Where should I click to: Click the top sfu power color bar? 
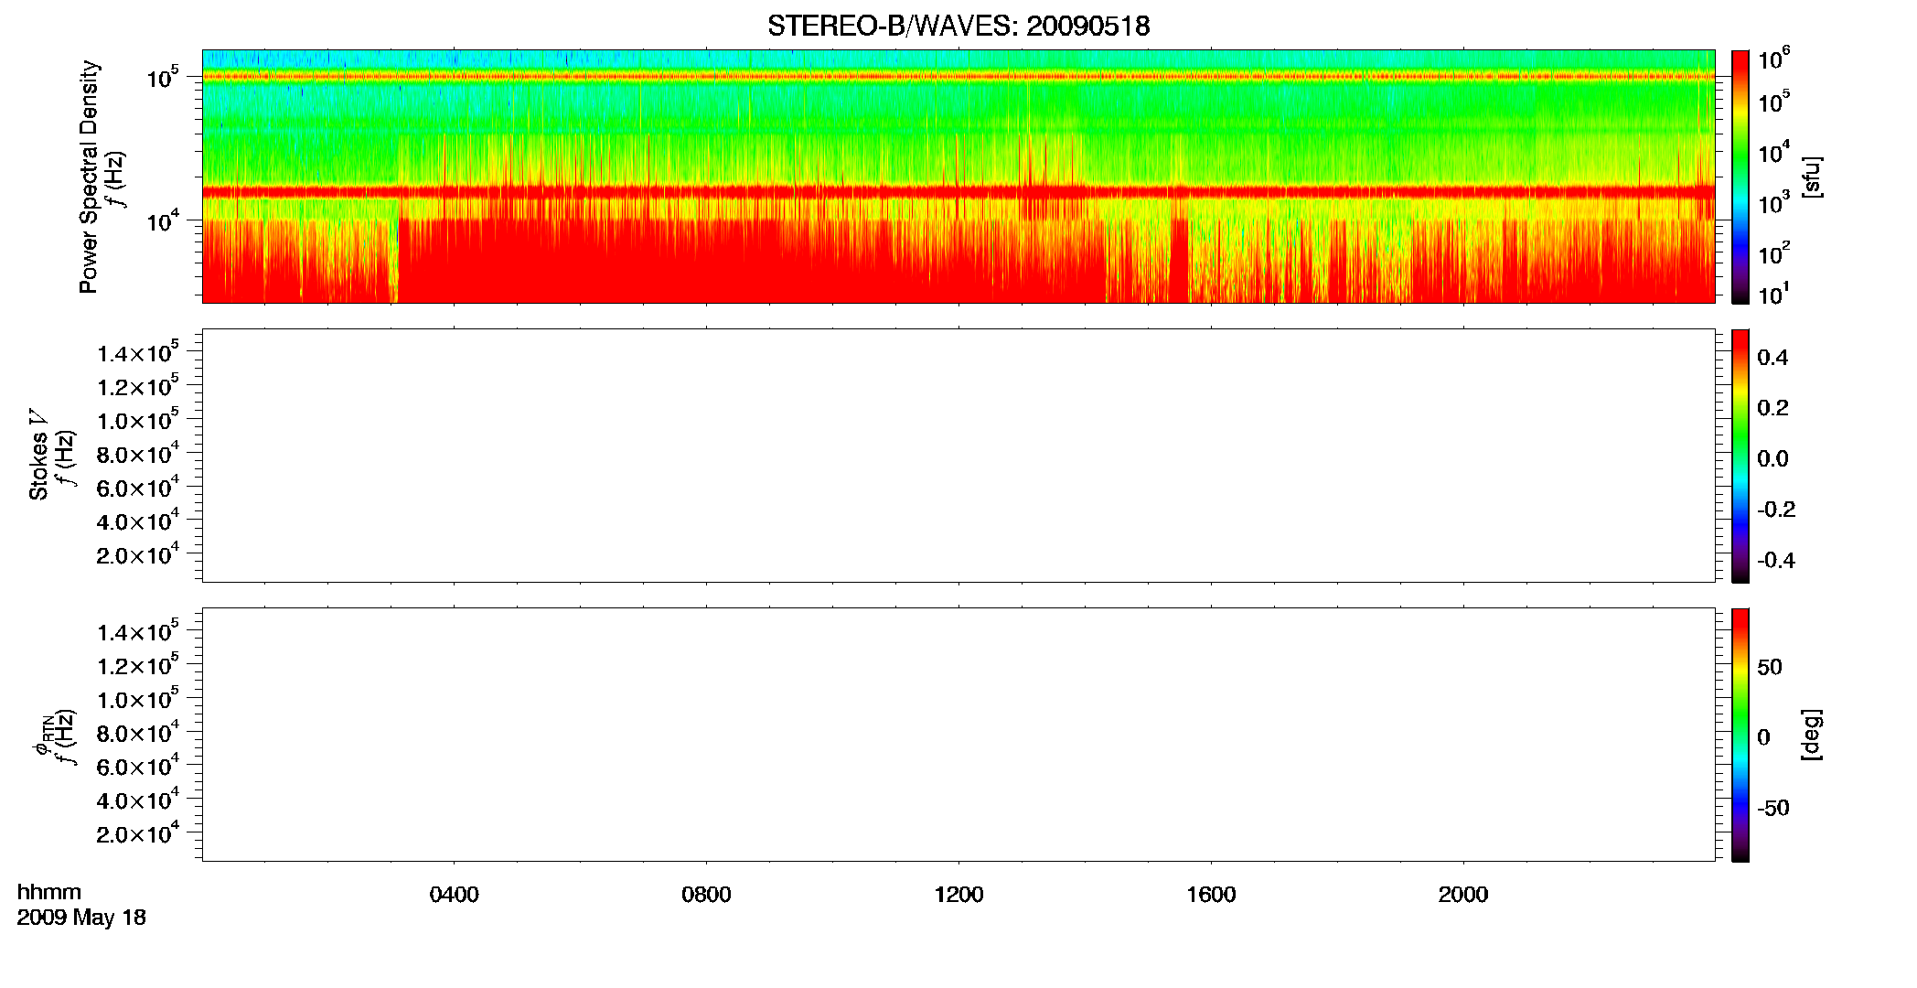pos(1740,177)
